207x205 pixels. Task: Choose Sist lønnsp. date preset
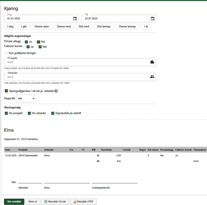pos(104,27)
